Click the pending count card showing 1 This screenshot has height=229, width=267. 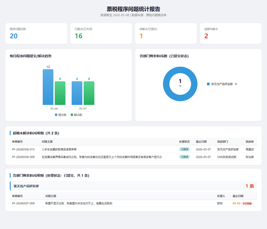point(166,33)
